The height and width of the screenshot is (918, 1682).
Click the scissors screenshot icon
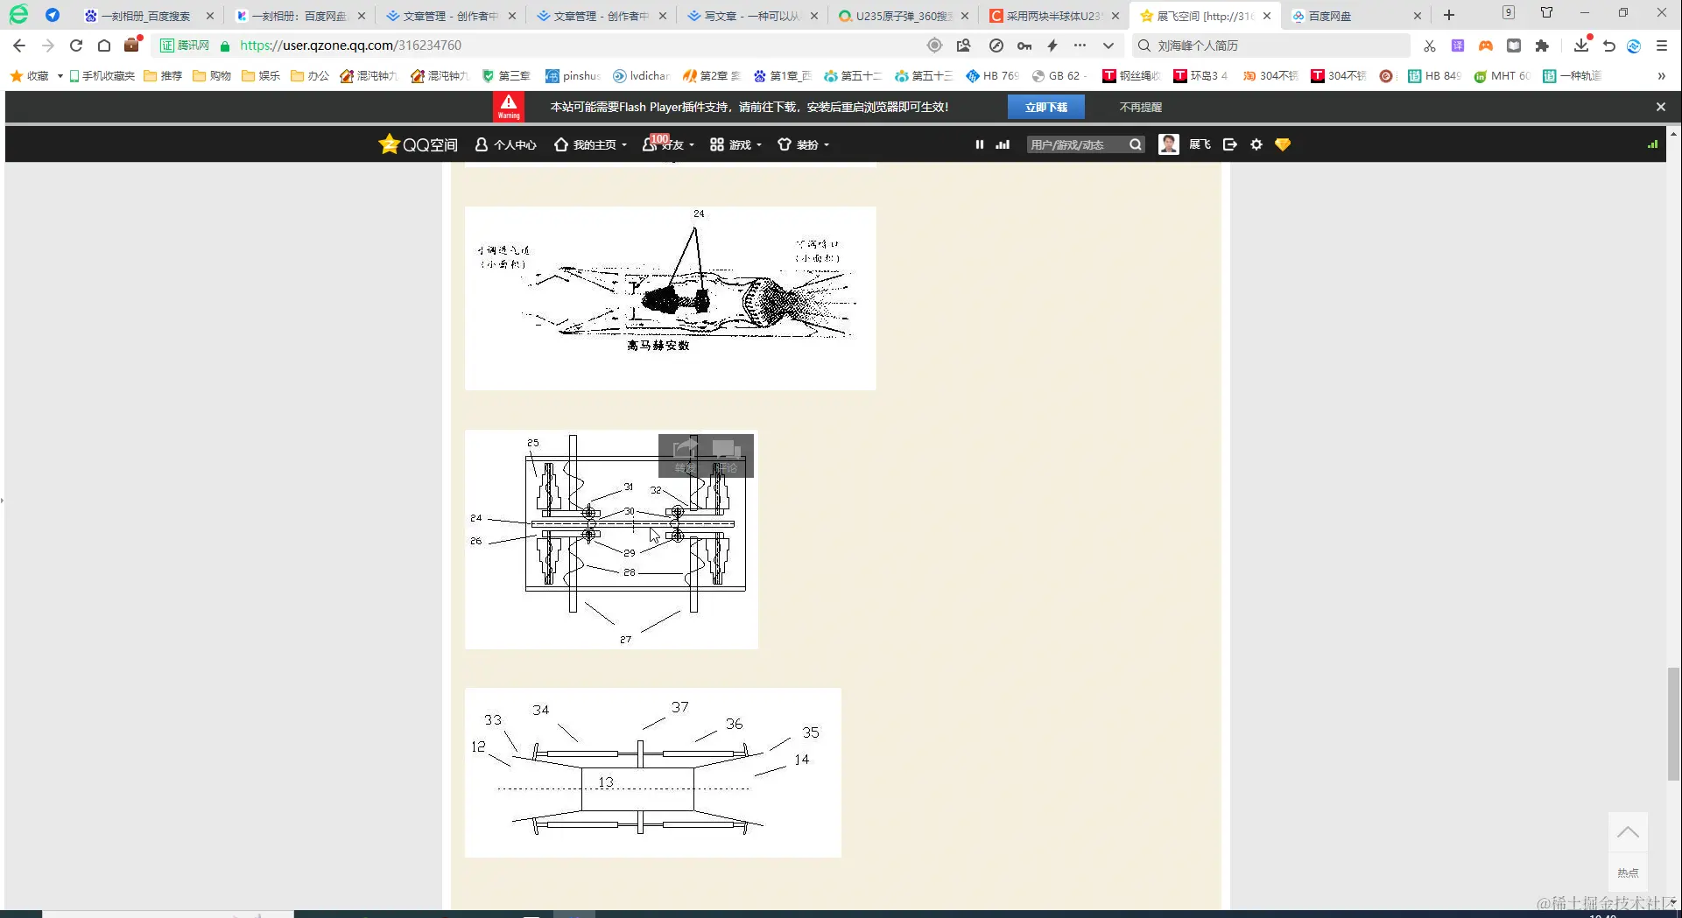1430,46
